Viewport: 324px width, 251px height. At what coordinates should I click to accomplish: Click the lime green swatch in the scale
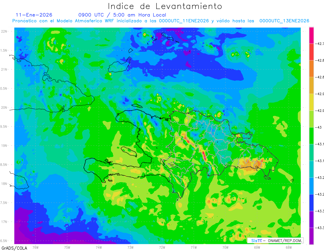[311, 119]
